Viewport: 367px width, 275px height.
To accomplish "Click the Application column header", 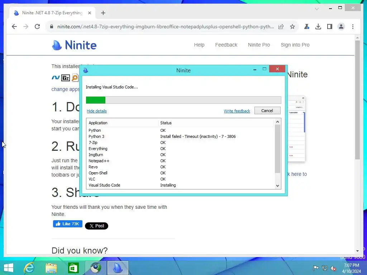I will (122, 123).
